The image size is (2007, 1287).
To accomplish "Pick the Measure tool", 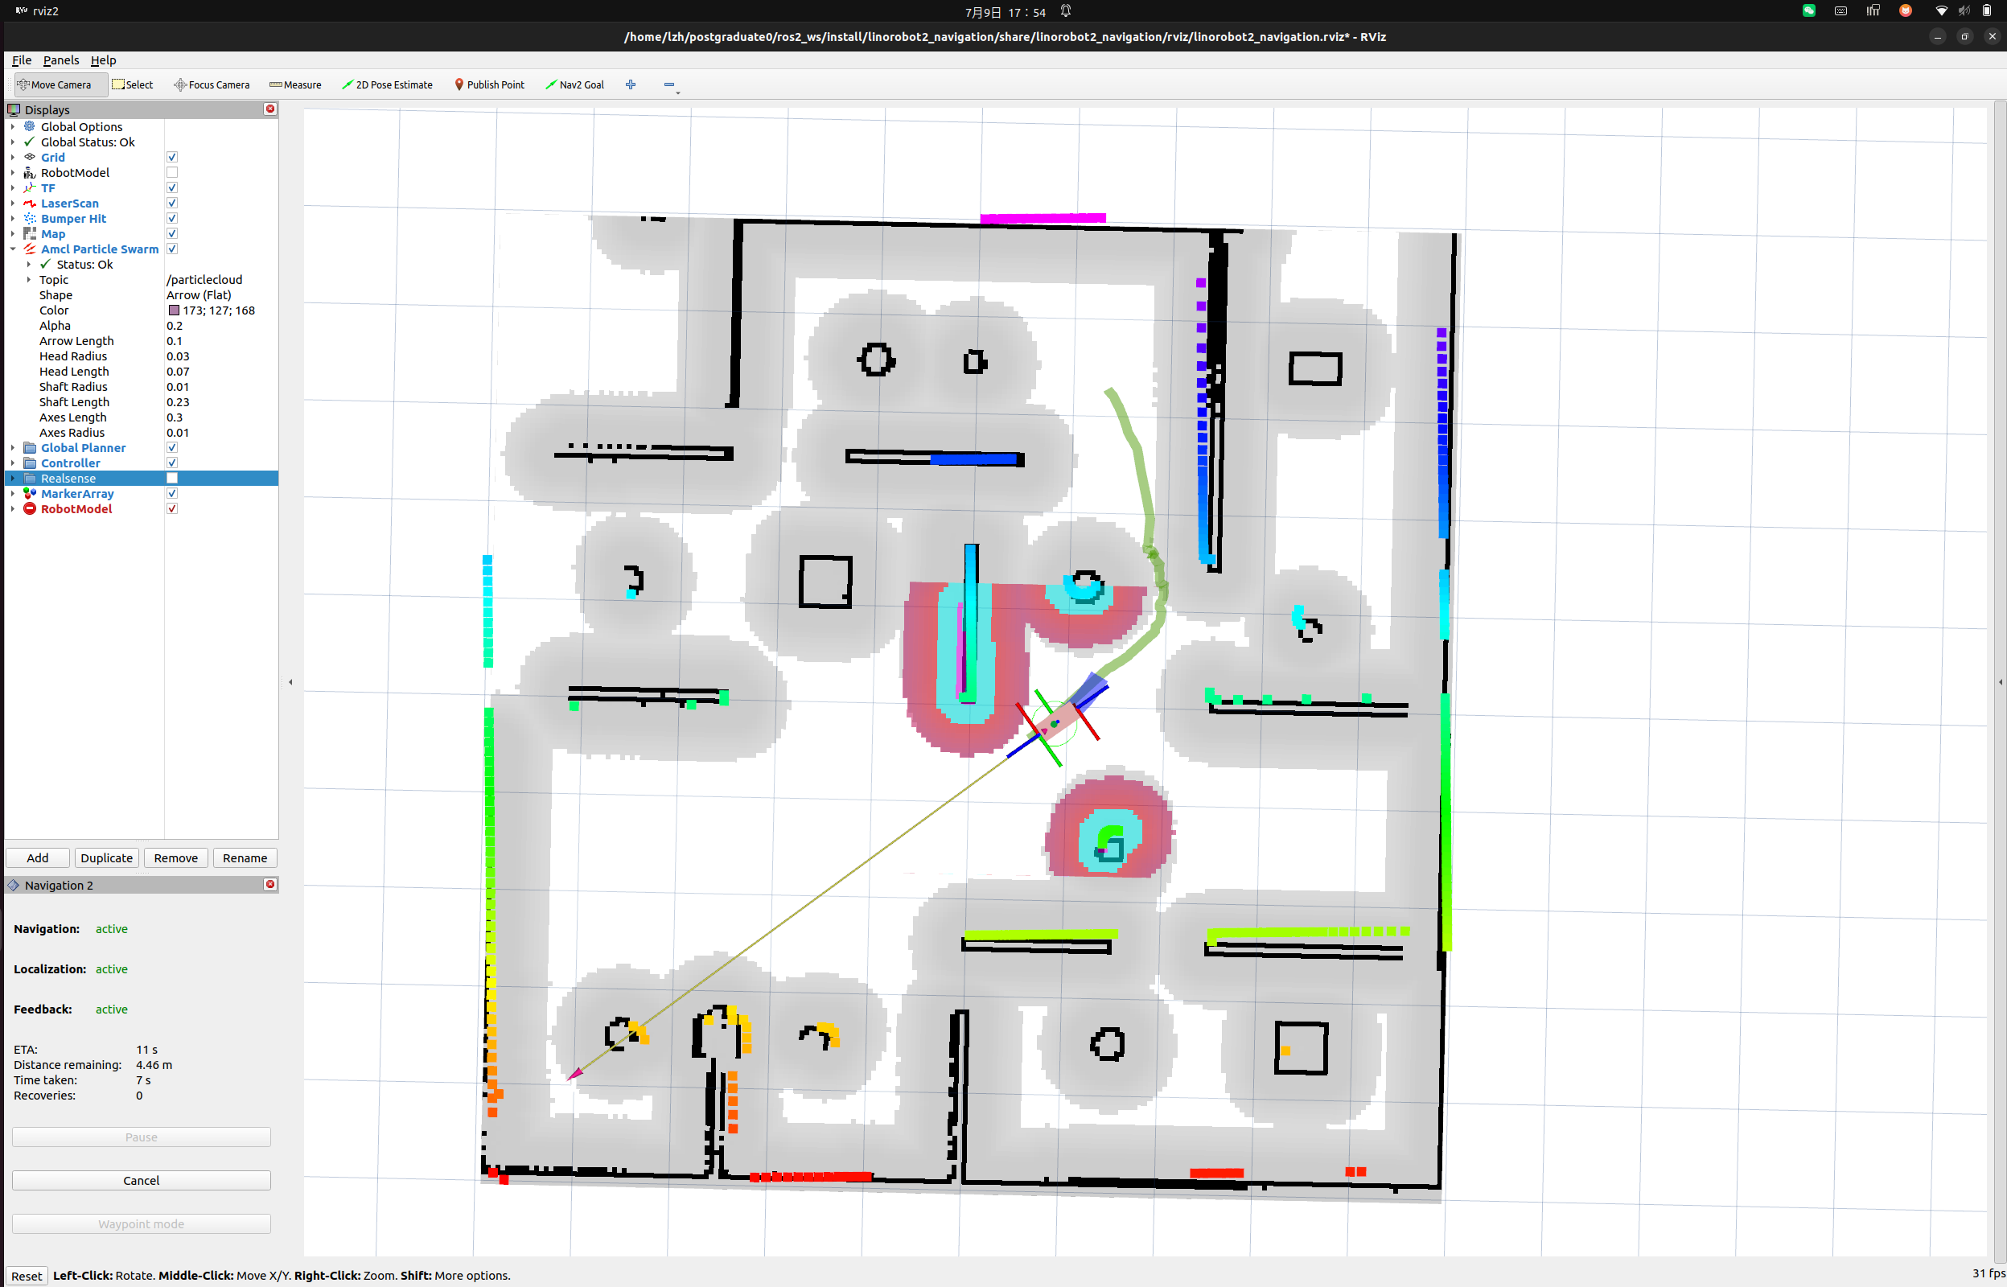I will click(x=296, y=84).
